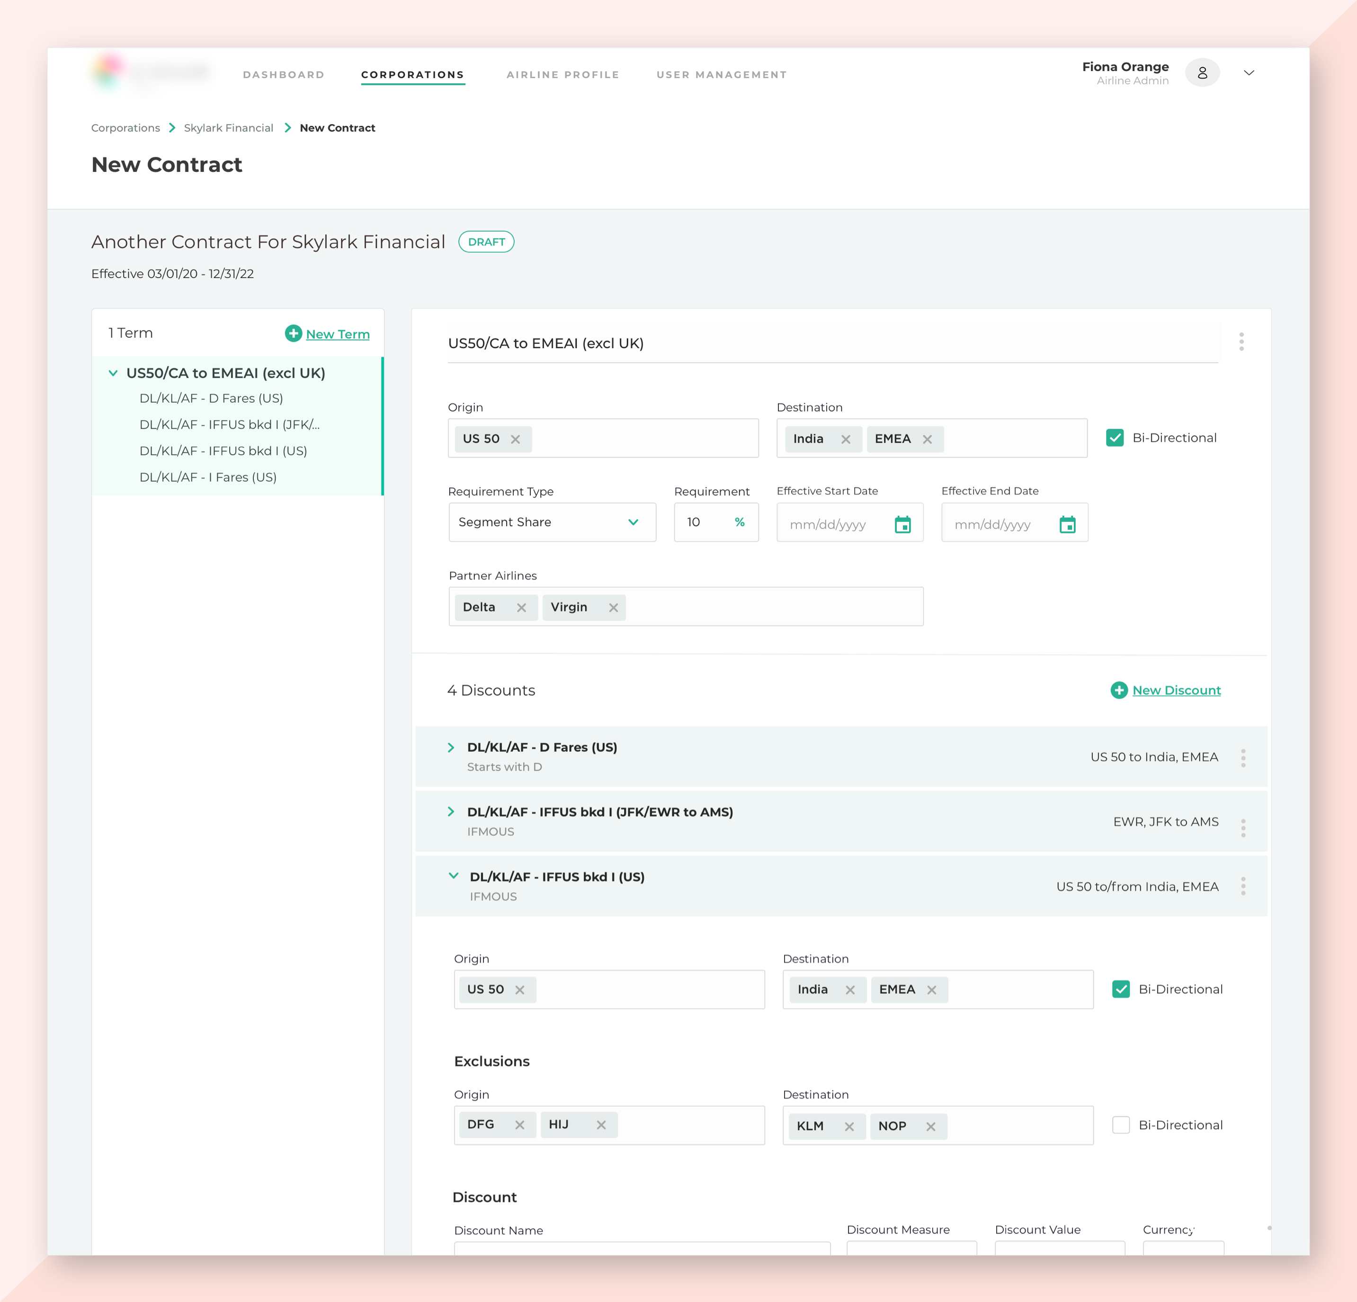1357x1302 pixels.
Task: Click New Discount link
Action: pos(1176,690)
